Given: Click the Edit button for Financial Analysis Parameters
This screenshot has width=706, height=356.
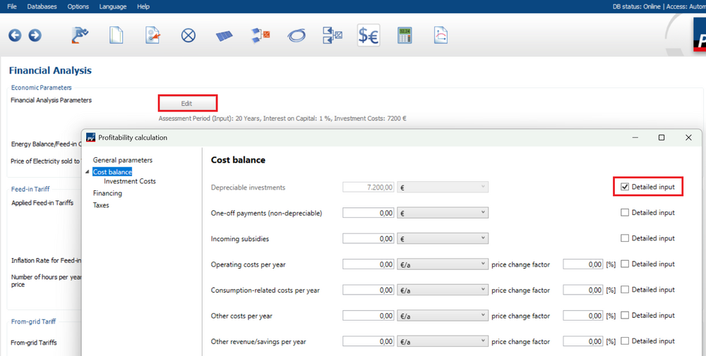Looking at the screenshot, I should coord(187,104).
